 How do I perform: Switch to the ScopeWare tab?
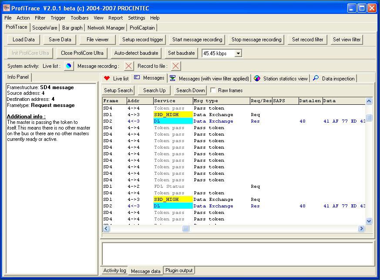click(45, 28)
